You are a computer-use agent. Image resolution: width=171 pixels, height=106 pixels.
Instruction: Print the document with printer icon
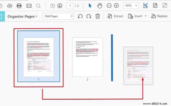[19, 6]
